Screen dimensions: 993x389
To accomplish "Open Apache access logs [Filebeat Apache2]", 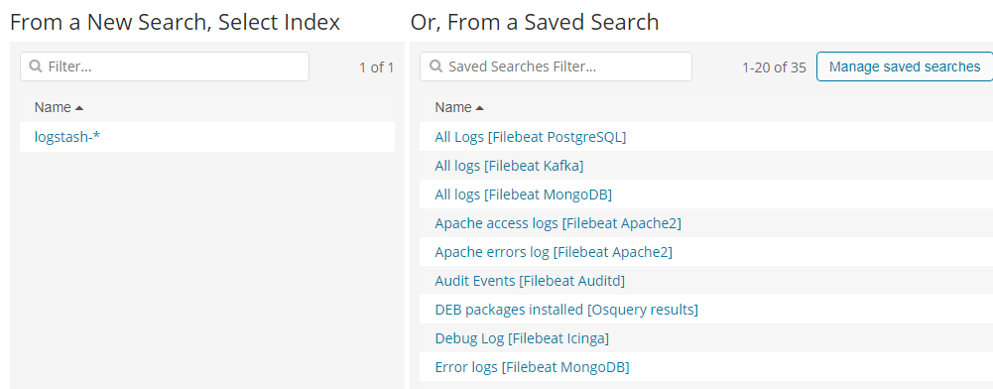I will tap(558, 223).
